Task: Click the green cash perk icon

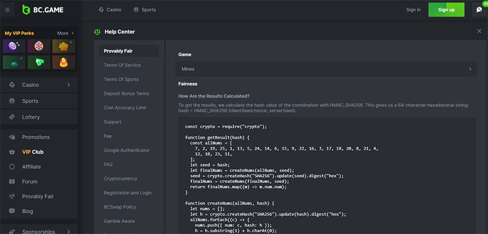Action: tap(38, 62)
